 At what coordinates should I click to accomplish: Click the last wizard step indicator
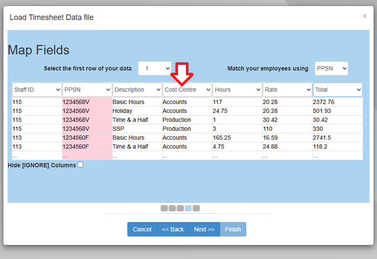tap(196, 208)
